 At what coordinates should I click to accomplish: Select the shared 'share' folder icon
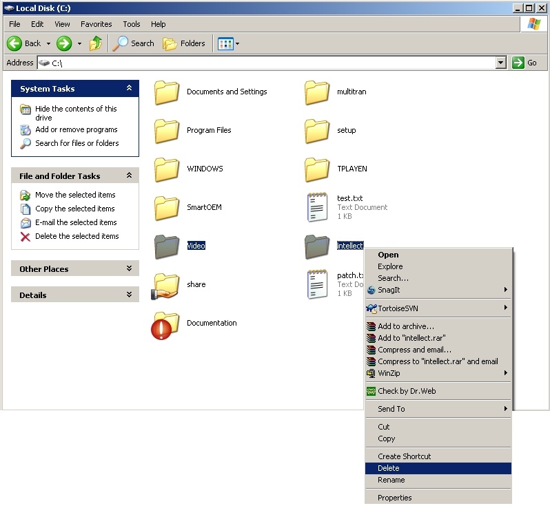[166, 285]
